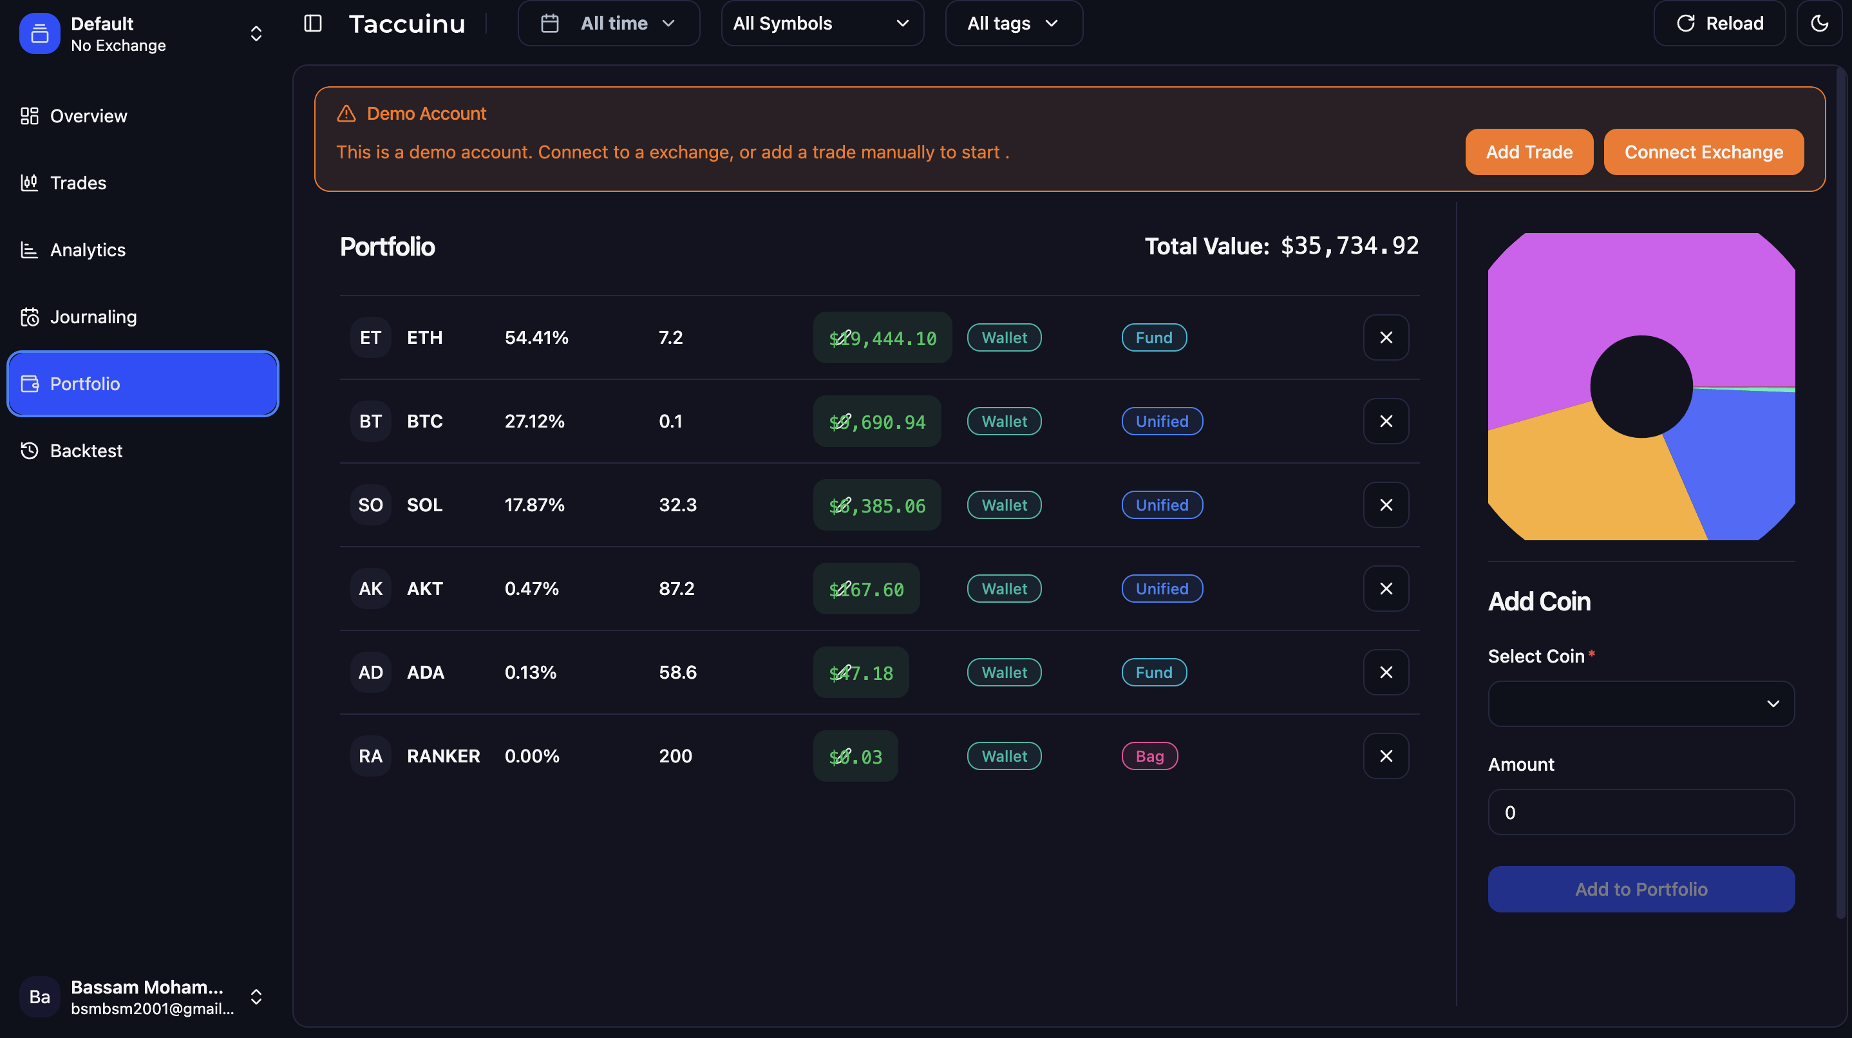Screen dimensions: 1852x1038
Task: Open the Journaling page
Action: pos(93,317)
